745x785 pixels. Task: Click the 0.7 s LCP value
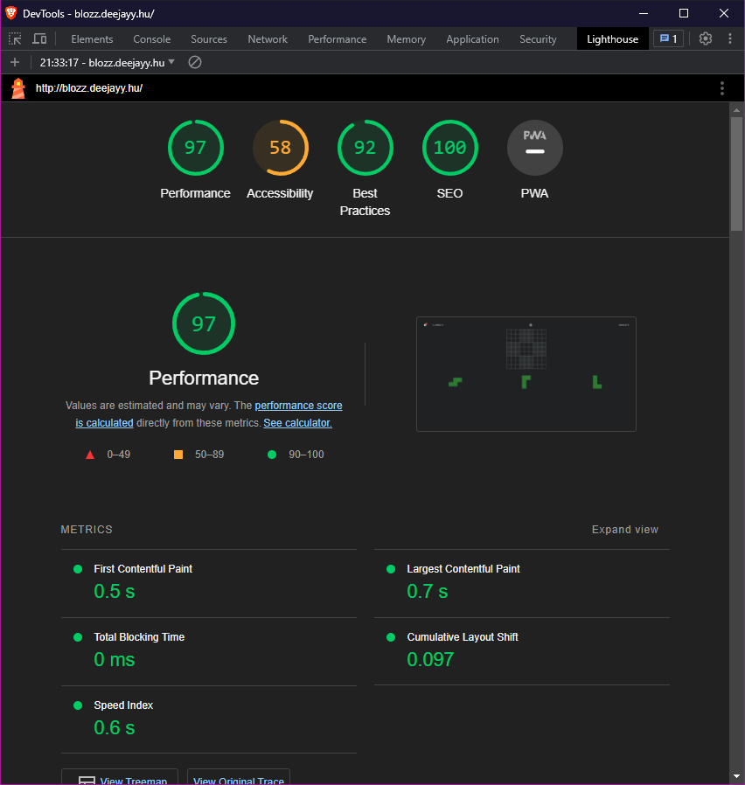point(427,591)
